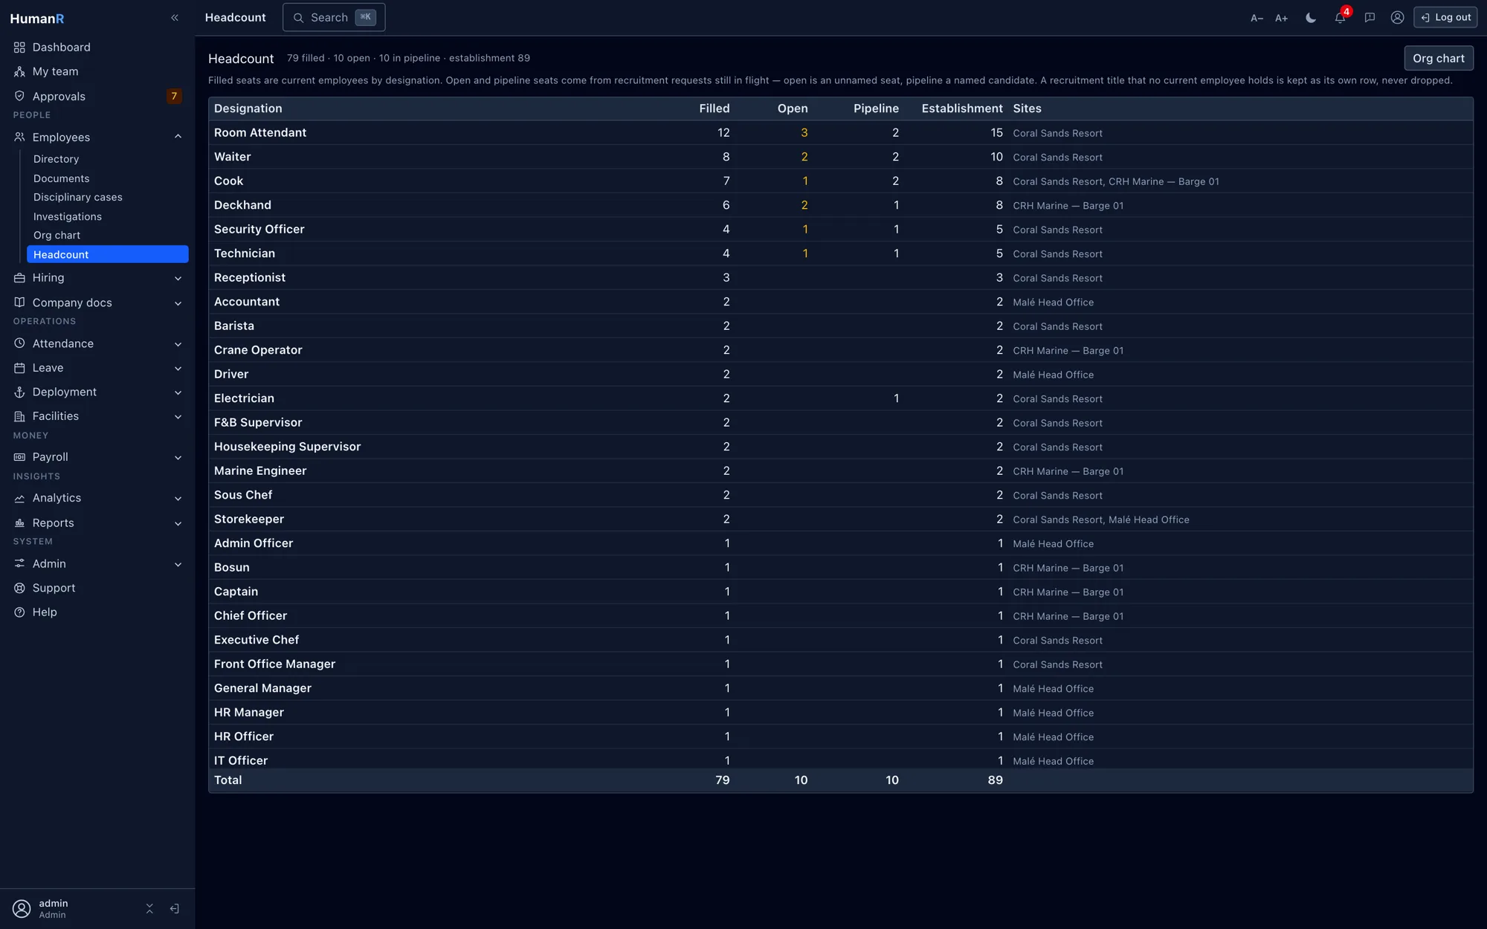The image size is (1487, 929).
Task: Click the Front Office Manager designation
Action: point(274,664)
